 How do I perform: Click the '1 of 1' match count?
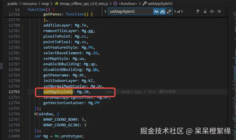coord(178,12)
